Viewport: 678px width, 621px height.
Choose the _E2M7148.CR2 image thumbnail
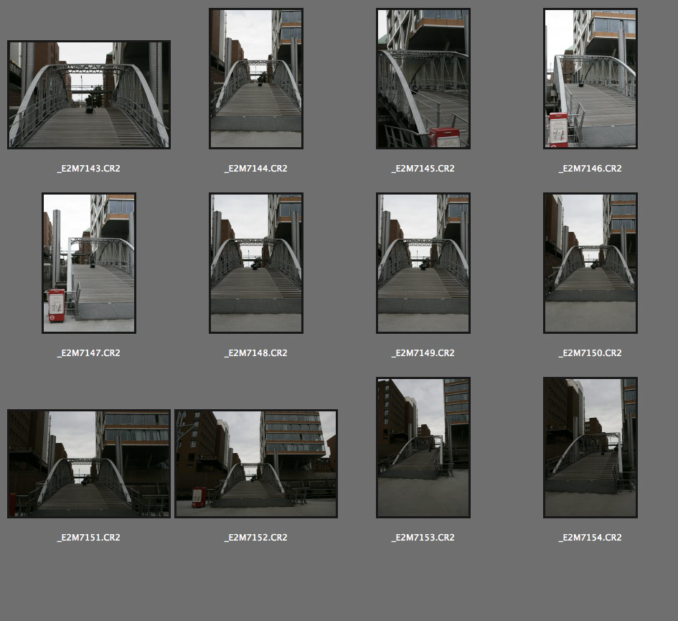coord(256,263)
